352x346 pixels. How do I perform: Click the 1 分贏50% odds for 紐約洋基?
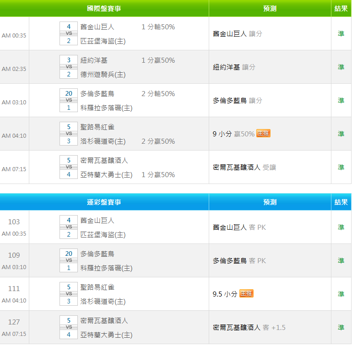pyautogui.click(x=158, y=60)
